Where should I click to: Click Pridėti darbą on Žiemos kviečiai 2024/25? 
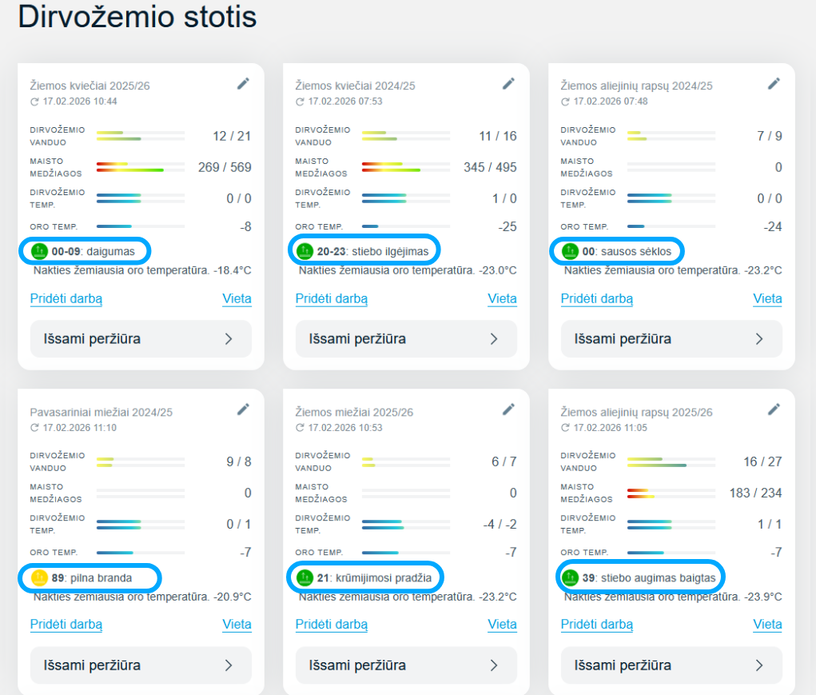point(332,299)
